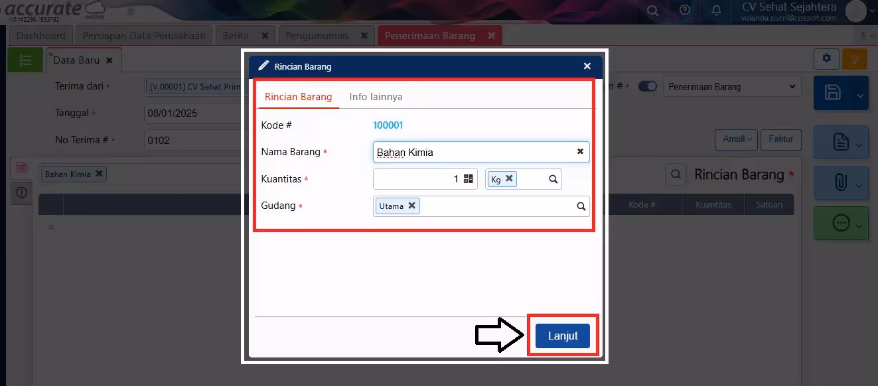
Task: Click the Kode # column header
Action: click(642, 205)
